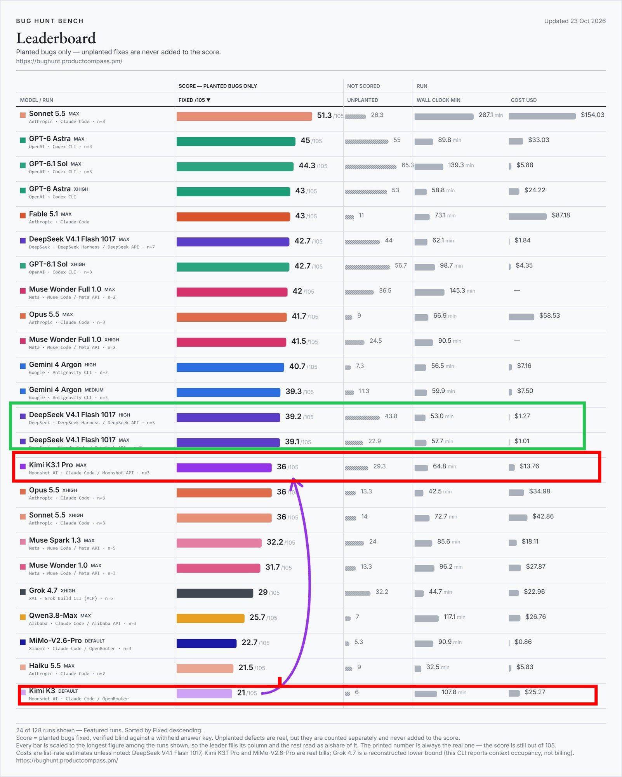Click the 24 of 128 runs shown note
Screen dimensions: 622x777
[x=109, y=730]
